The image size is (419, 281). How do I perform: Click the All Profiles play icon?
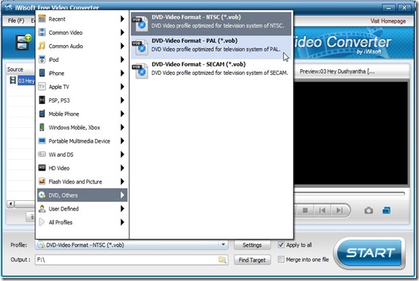[42, 222]
